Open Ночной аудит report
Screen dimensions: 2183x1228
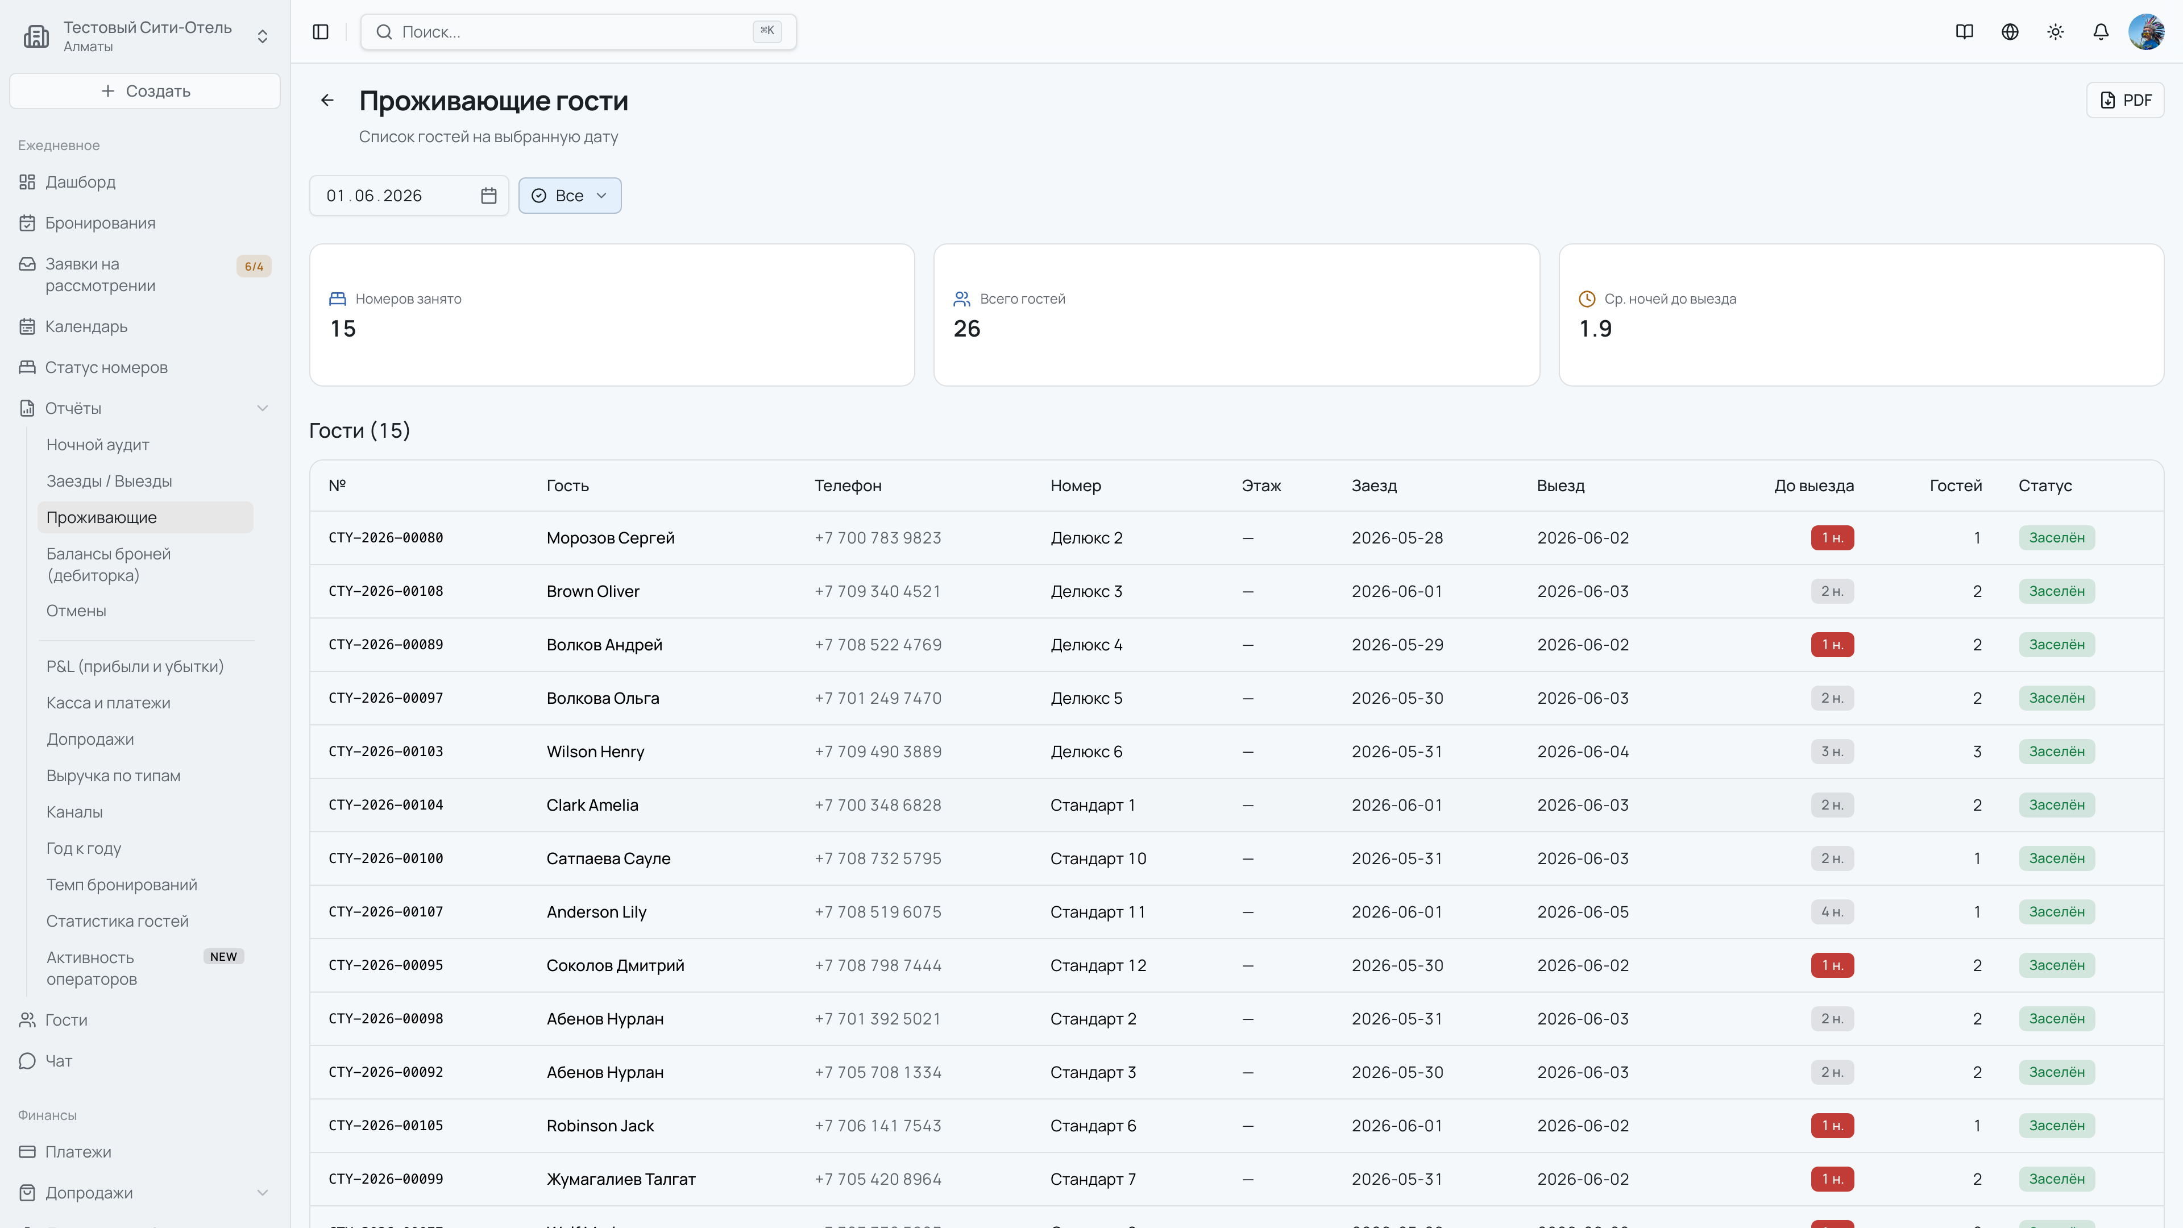click(97, 445)
